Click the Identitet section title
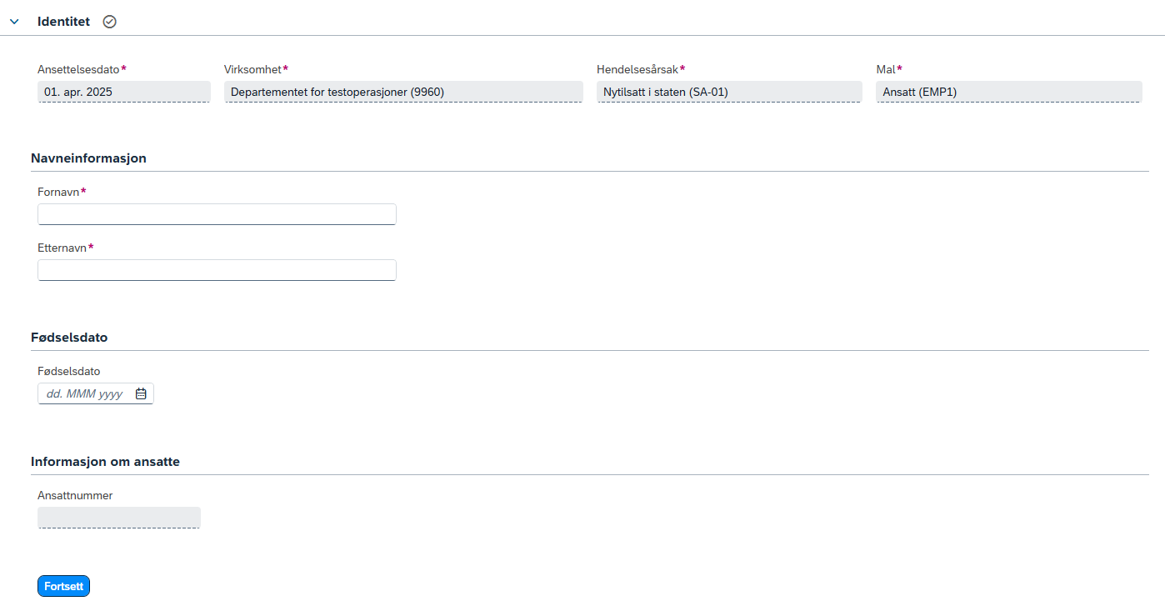1165x611 pixels. pos(63,22)
